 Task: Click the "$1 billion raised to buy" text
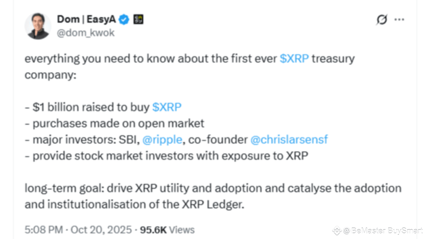[87, 107]
